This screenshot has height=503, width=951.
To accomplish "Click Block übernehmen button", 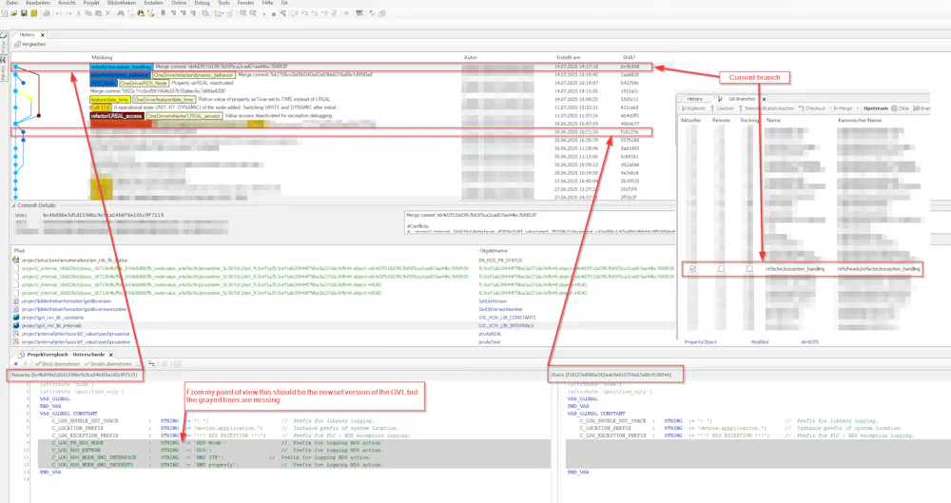I will point(58,364).
